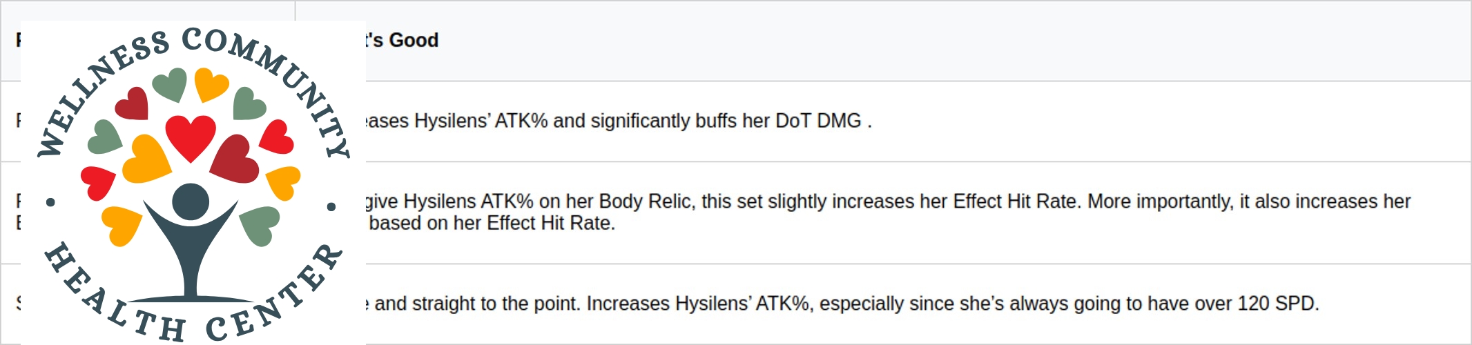
Task: Click the dot right of the logo tree
Action: [x=331, y=206]
